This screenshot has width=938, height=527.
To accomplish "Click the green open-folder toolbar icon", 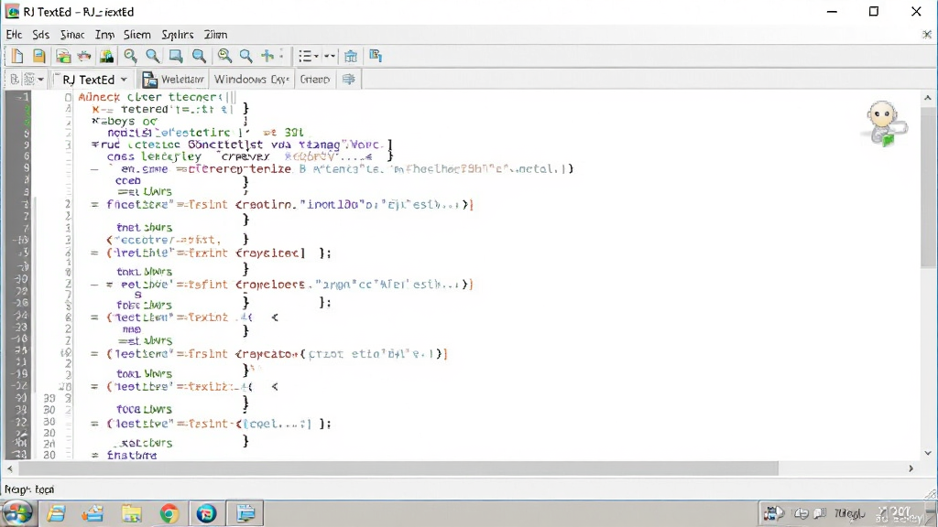I will pyautogui.click(x=63, y=56).
